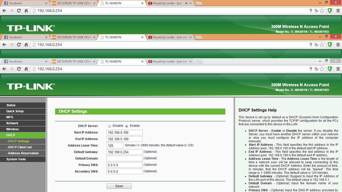The width and height of the screenshot is (342, 192).
Task: Open the hamburger menu in the middle browser toolbar
Action: point(338,45)
